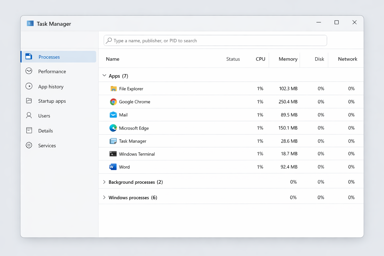
Task: Minimize the Task Manager window
Action: 318,22
